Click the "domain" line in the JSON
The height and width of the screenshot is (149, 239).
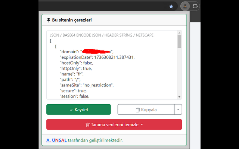click(87, 52)
